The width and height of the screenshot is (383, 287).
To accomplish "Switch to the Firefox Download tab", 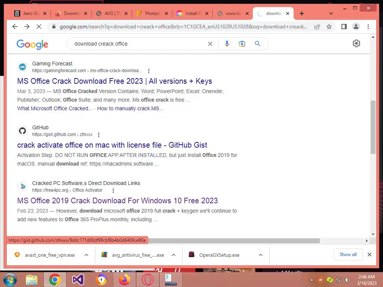I will (71, 13).
